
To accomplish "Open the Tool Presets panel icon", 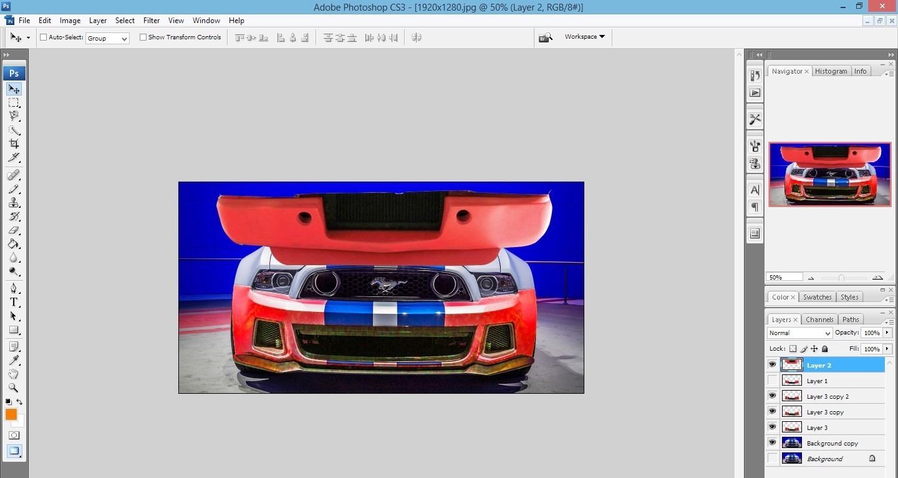I will 755,120.
